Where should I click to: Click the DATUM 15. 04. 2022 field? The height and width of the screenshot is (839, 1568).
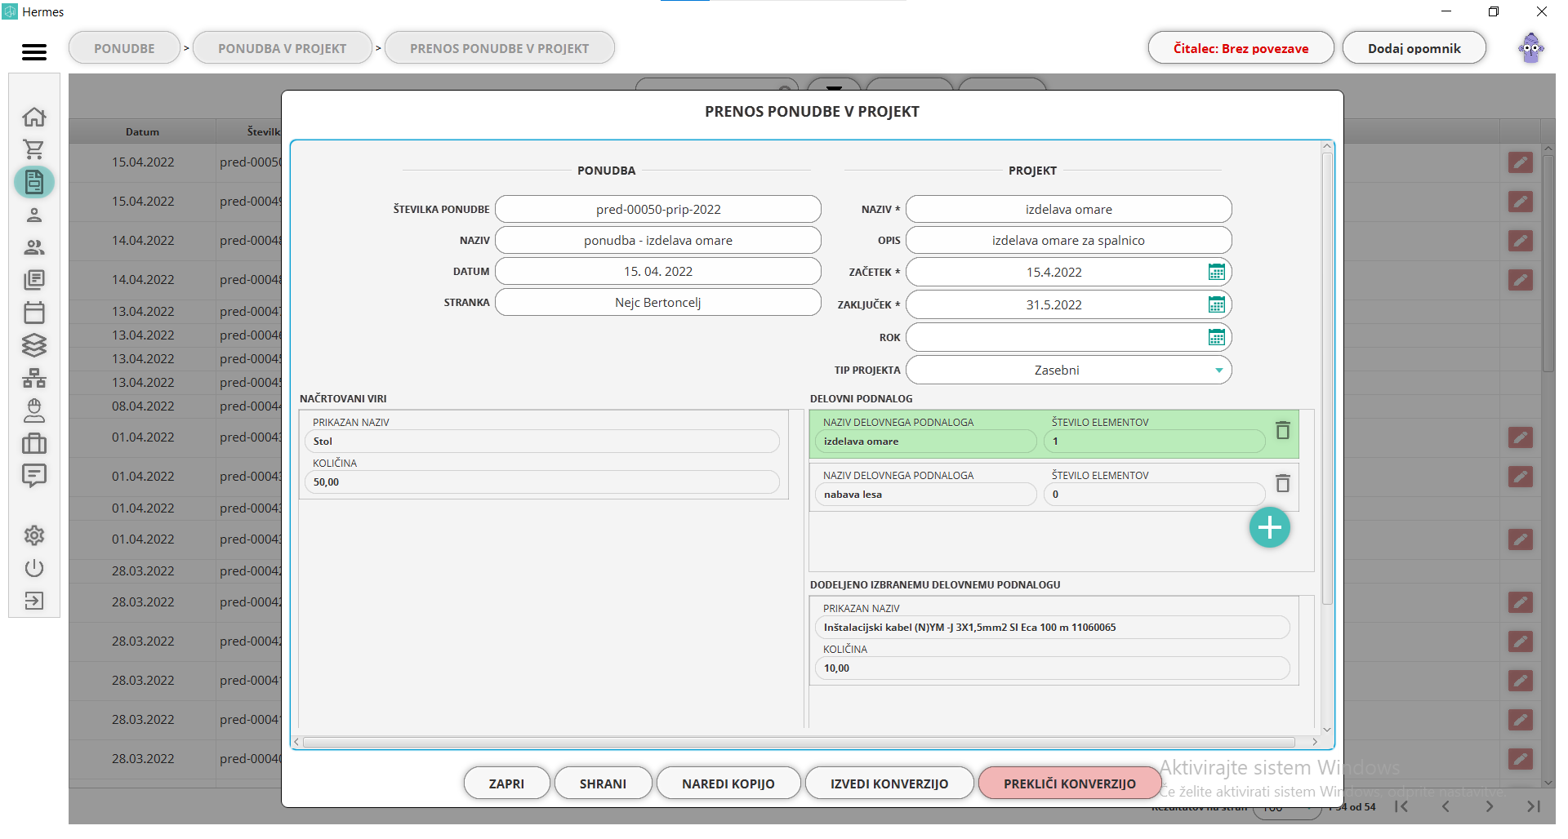click(658, 272)
